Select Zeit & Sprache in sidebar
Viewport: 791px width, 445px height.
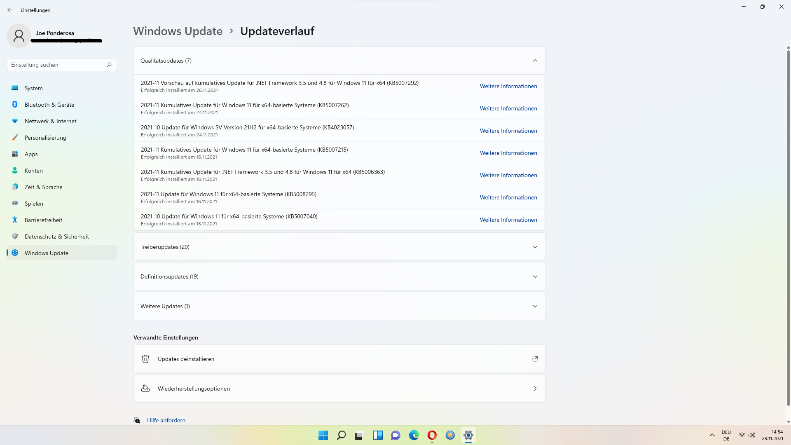[x=43, y=187]
